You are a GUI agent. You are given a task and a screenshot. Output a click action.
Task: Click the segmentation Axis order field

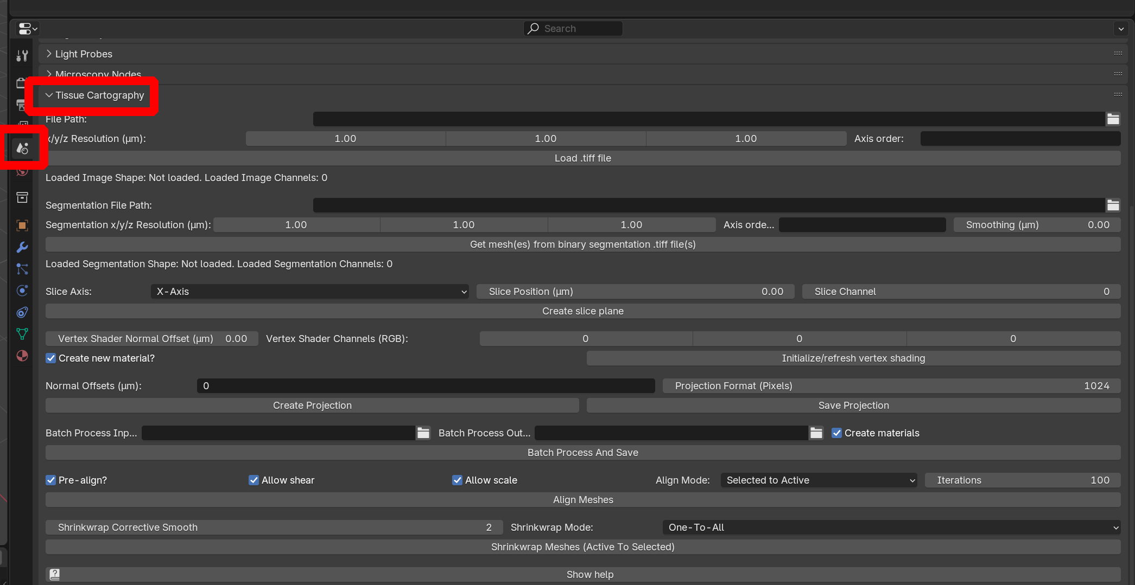863,225
